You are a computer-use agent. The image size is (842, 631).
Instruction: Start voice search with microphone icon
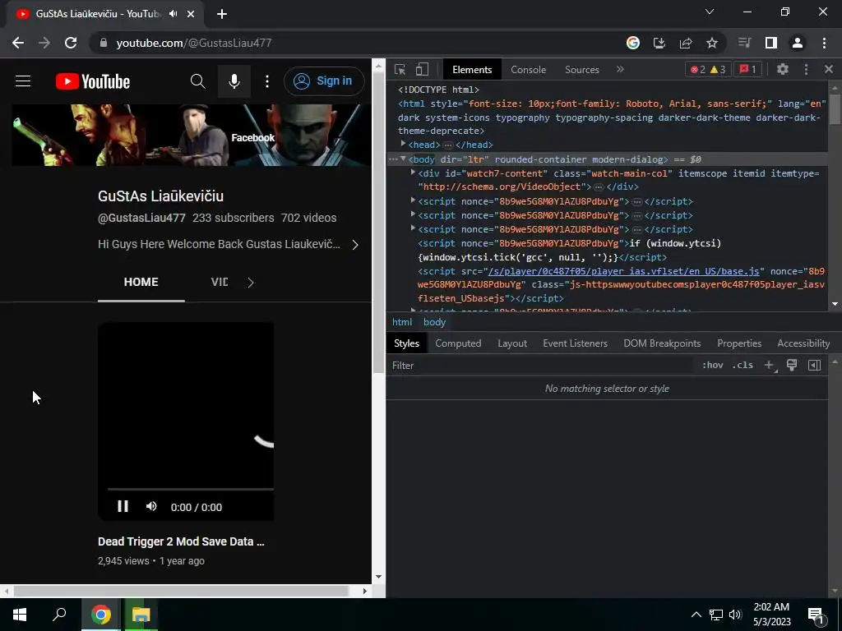(x=234, y=81)
